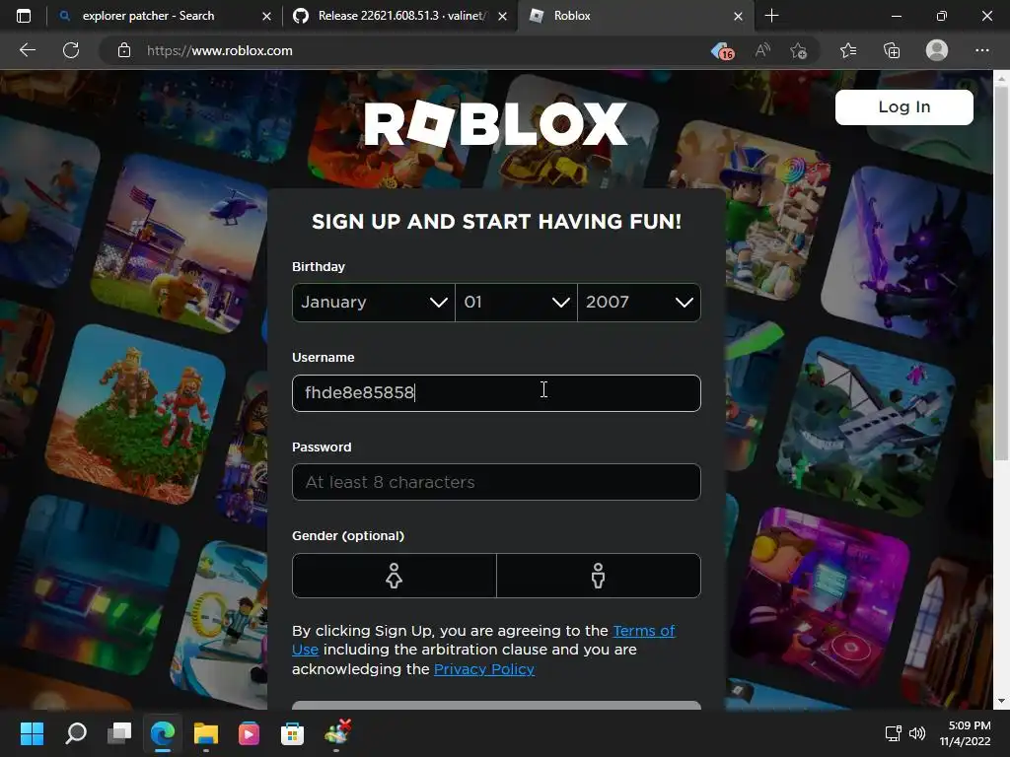Click the scrollbar down arrow
The width and height of the screenshot is (1010, 757).
1001,701
